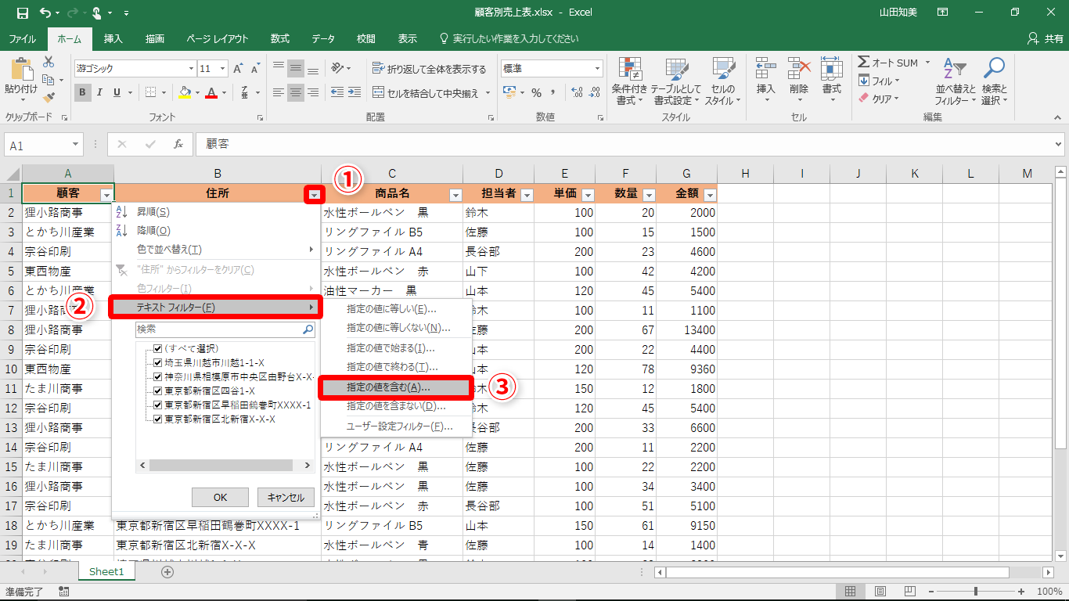This screenshot has height=601, width=1069.
Task: Open the number format 標準 dropdown
Action: coord(597,69)
